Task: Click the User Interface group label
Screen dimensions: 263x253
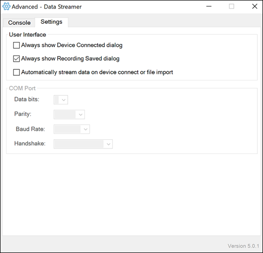Action: pos(27,34)
